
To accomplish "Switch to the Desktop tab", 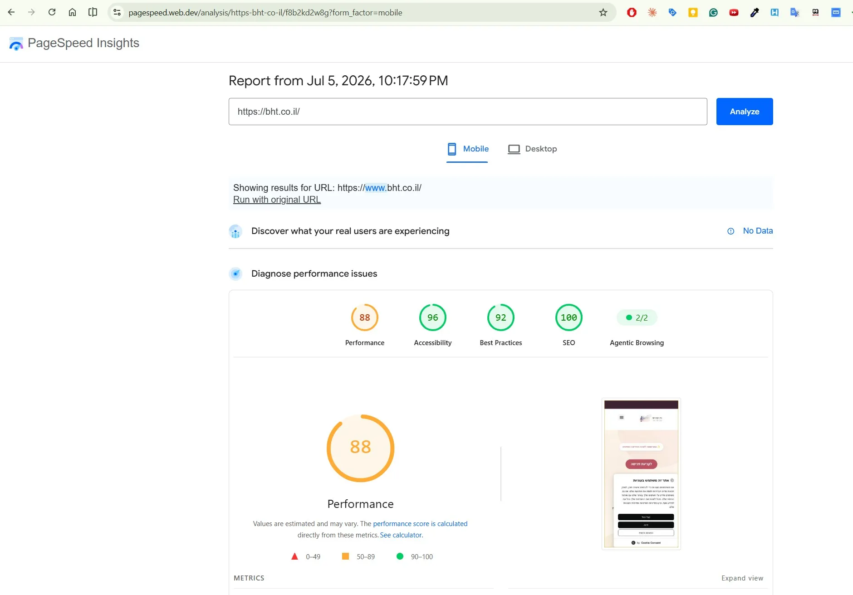I will coord(532,149).
